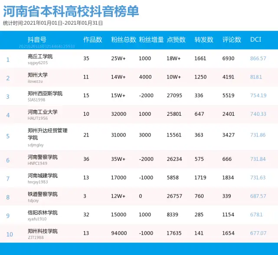Click the 粉丝总数 column header
Image resolution: width=278 pixels, height=255 pixels.
pos(124,39)
